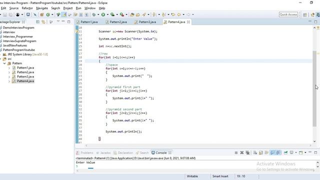Click the Clear Console icon
320x180 pixels.
pyautogui.click(x=255, y=152)
